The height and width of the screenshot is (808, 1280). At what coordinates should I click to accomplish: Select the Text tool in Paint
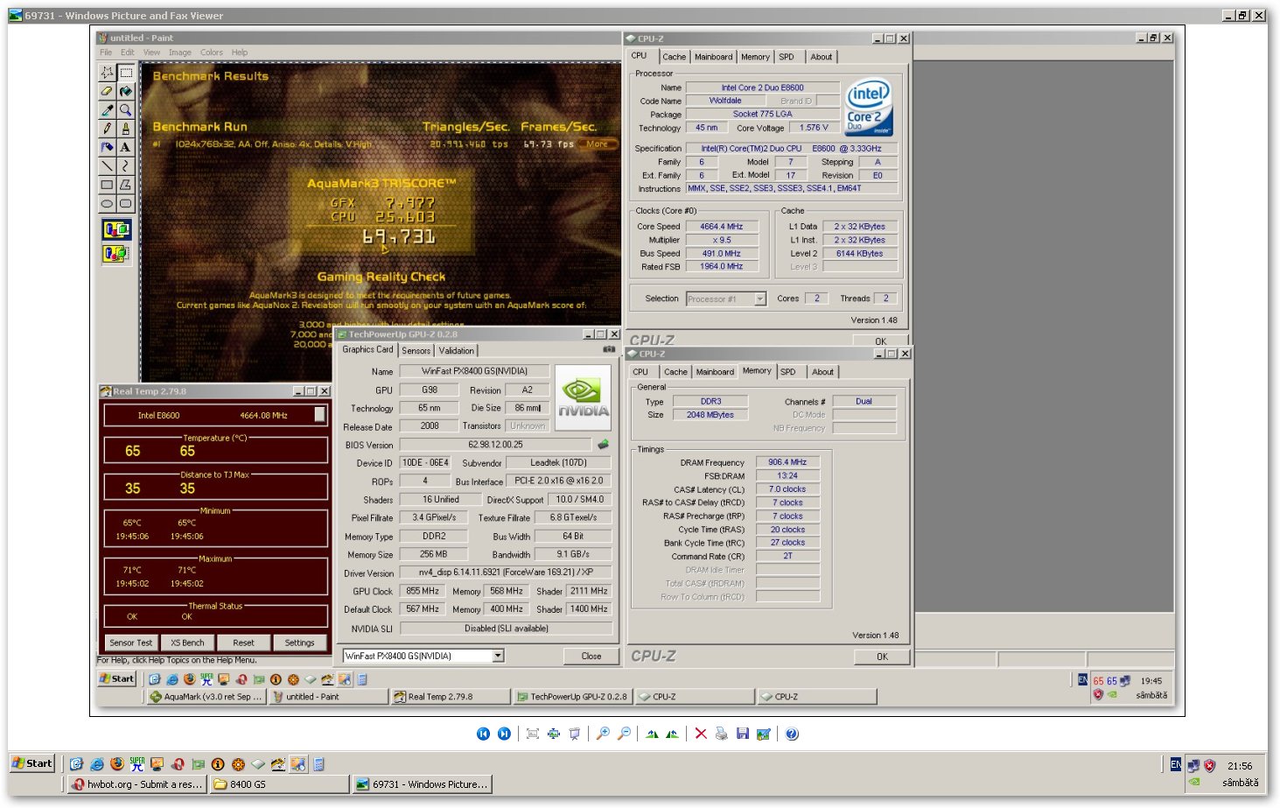click(x=126, y=147)
